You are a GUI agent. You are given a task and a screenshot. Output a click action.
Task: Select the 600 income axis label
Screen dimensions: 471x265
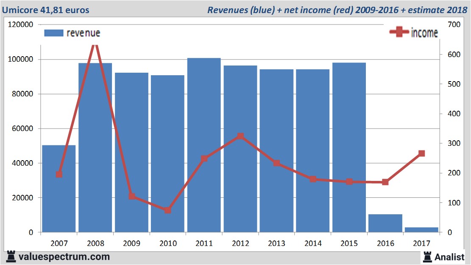454,55
